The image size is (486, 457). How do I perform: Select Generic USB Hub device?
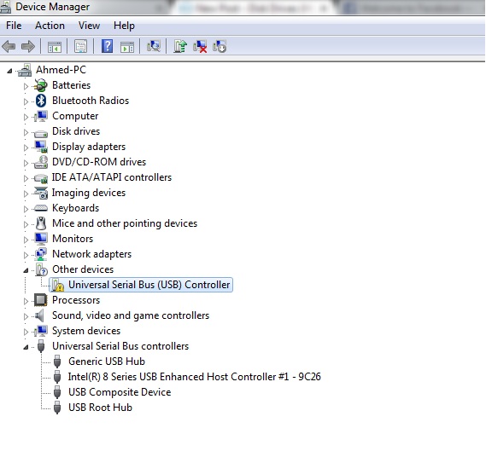pos(107,362)
